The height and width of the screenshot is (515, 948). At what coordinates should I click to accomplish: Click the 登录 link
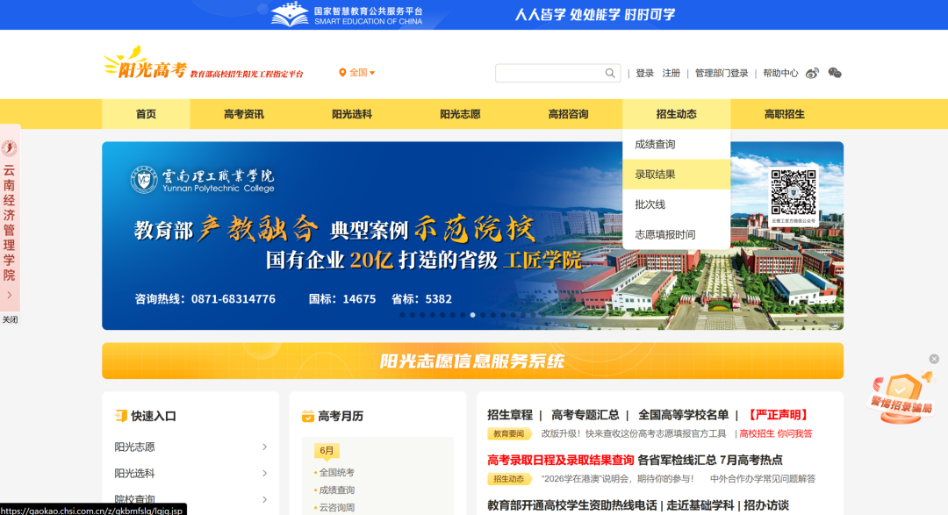644,73
